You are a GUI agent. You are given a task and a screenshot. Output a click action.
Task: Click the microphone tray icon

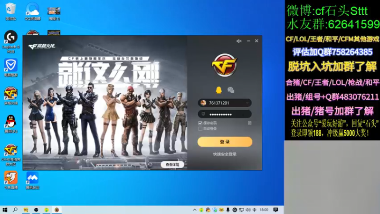point(228,210)
